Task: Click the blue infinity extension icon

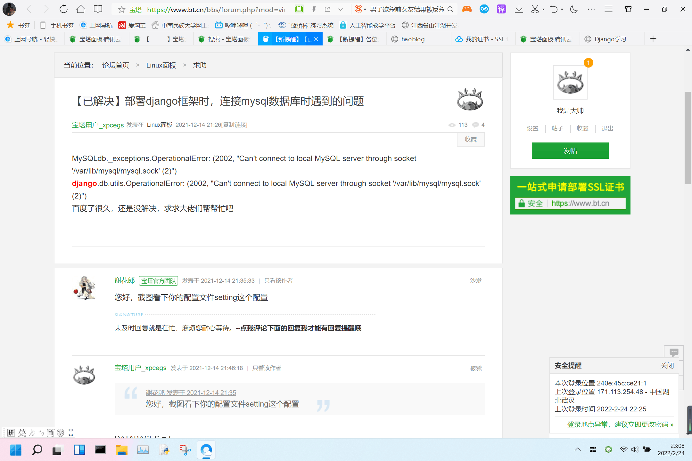Action: click(484, 9)
